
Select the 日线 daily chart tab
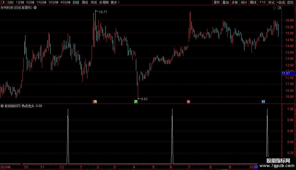76,2
